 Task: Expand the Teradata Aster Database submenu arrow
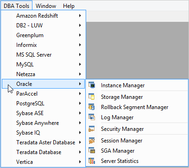pyautogui.click(x=80, y=142)
